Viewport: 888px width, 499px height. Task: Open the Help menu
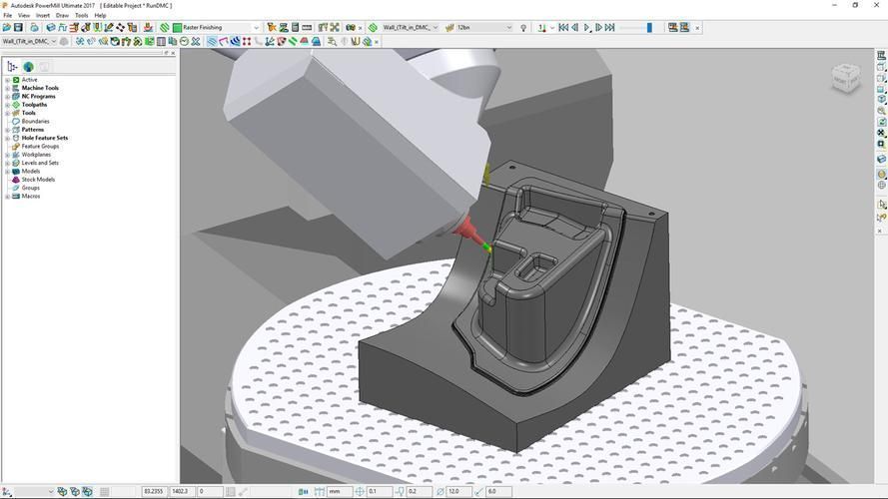tap(100, 15)
